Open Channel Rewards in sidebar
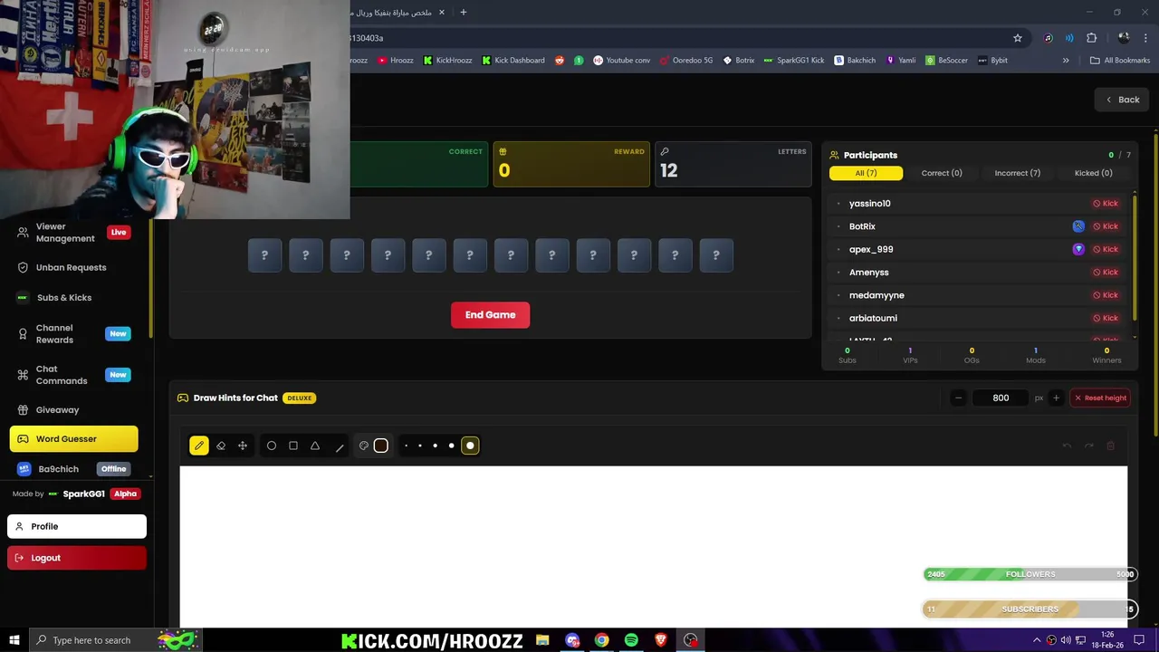This screenshot has width=1159, height=652. (72, 333)
